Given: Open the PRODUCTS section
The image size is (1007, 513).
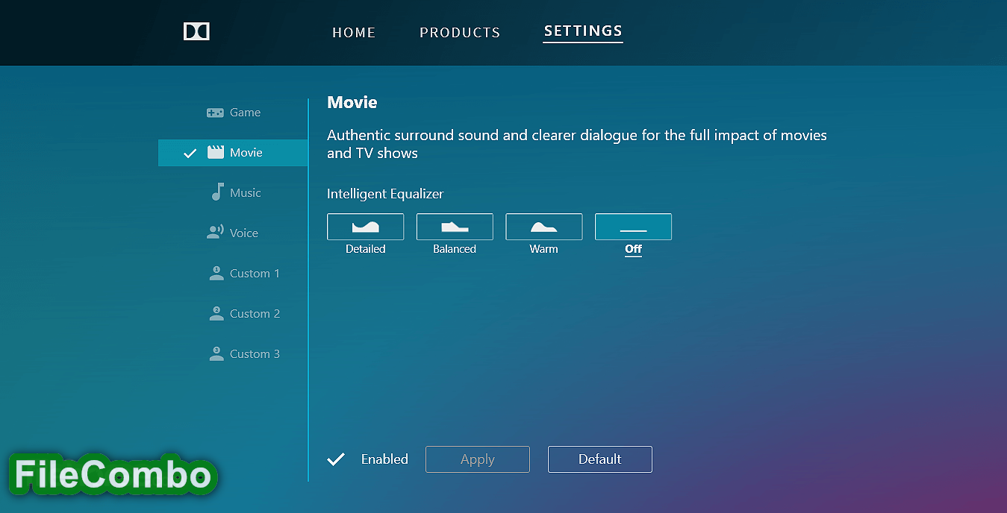Looking at the screenshot, I should [460, 32].
